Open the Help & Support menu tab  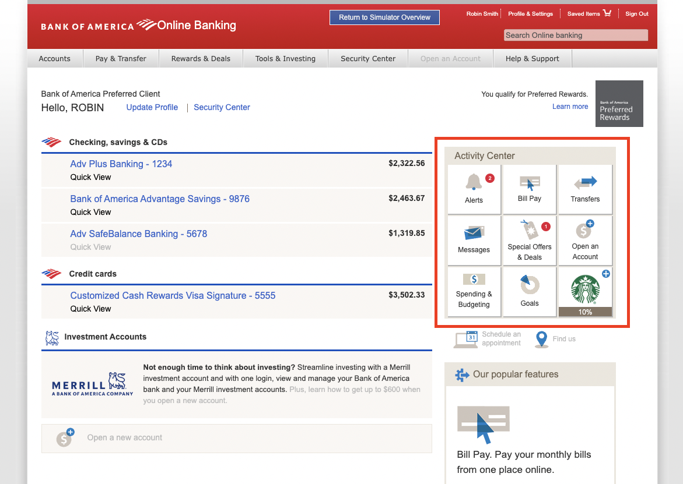(533, 59)
